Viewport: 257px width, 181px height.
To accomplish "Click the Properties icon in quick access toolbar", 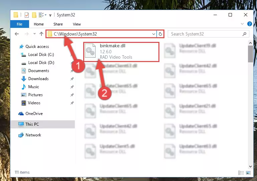I will (x=27, y=15).
